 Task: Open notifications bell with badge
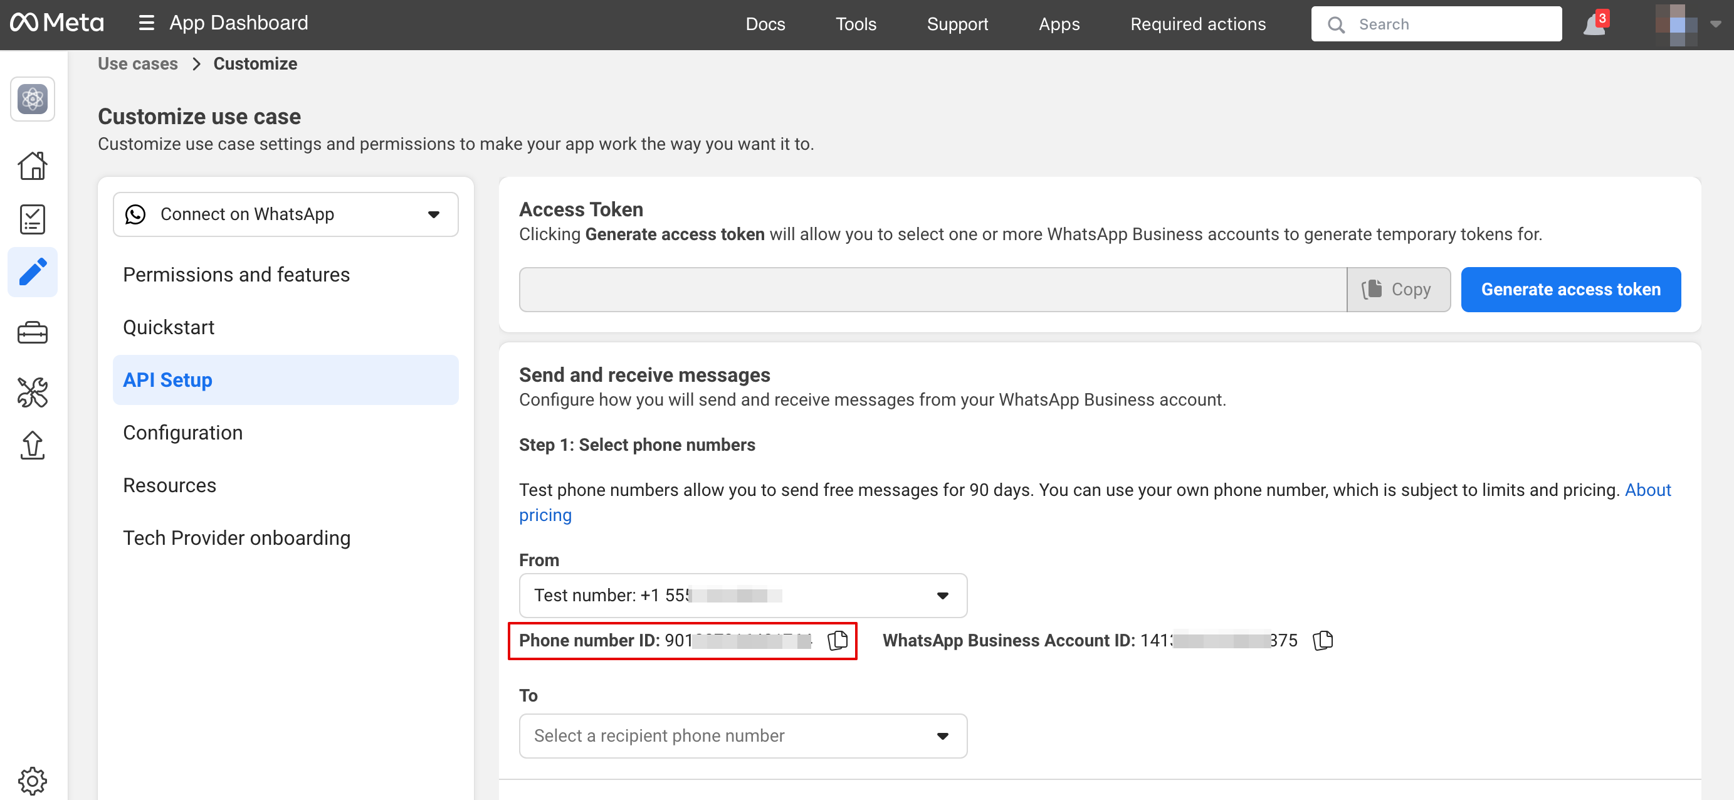[1595, 24]
